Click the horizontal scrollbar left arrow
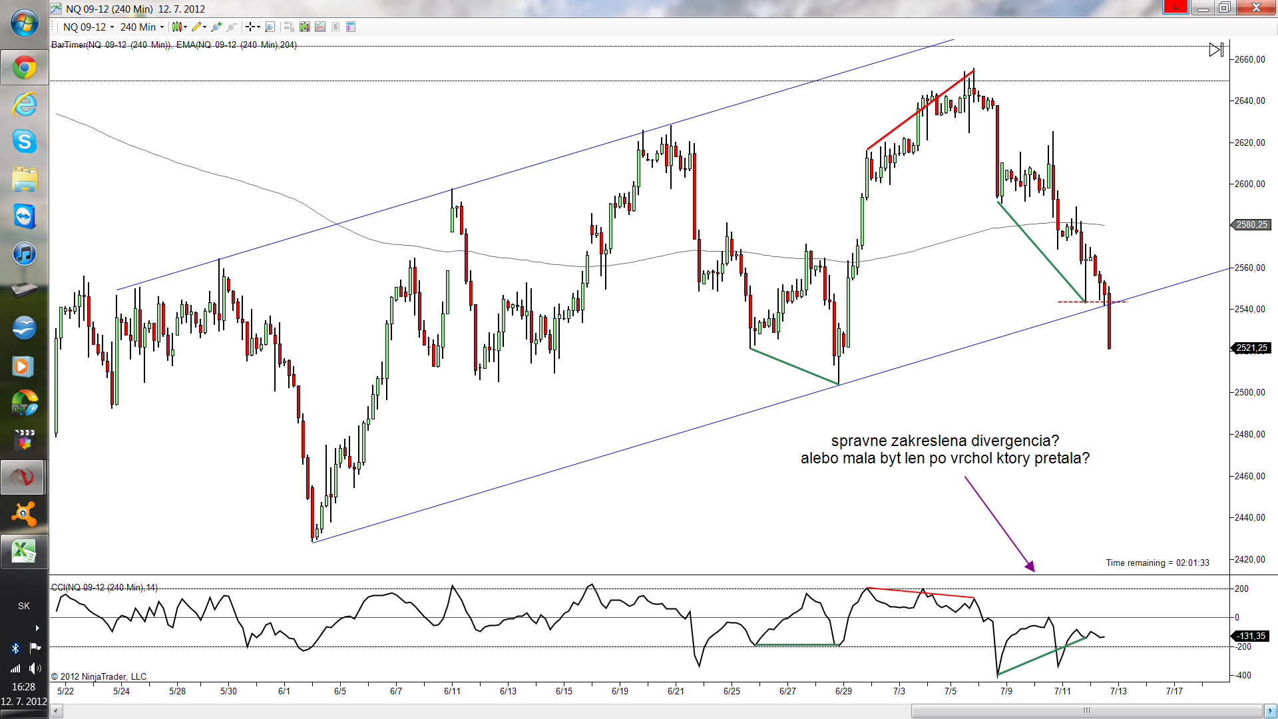This screenshot has width=1278, height=719. tap(57, 711)
